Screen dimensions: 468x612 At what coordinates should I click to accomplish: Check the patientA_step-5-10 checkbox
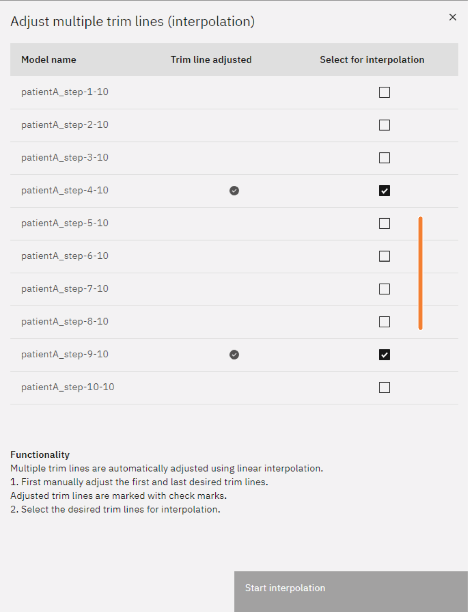(x=385, y=224)
